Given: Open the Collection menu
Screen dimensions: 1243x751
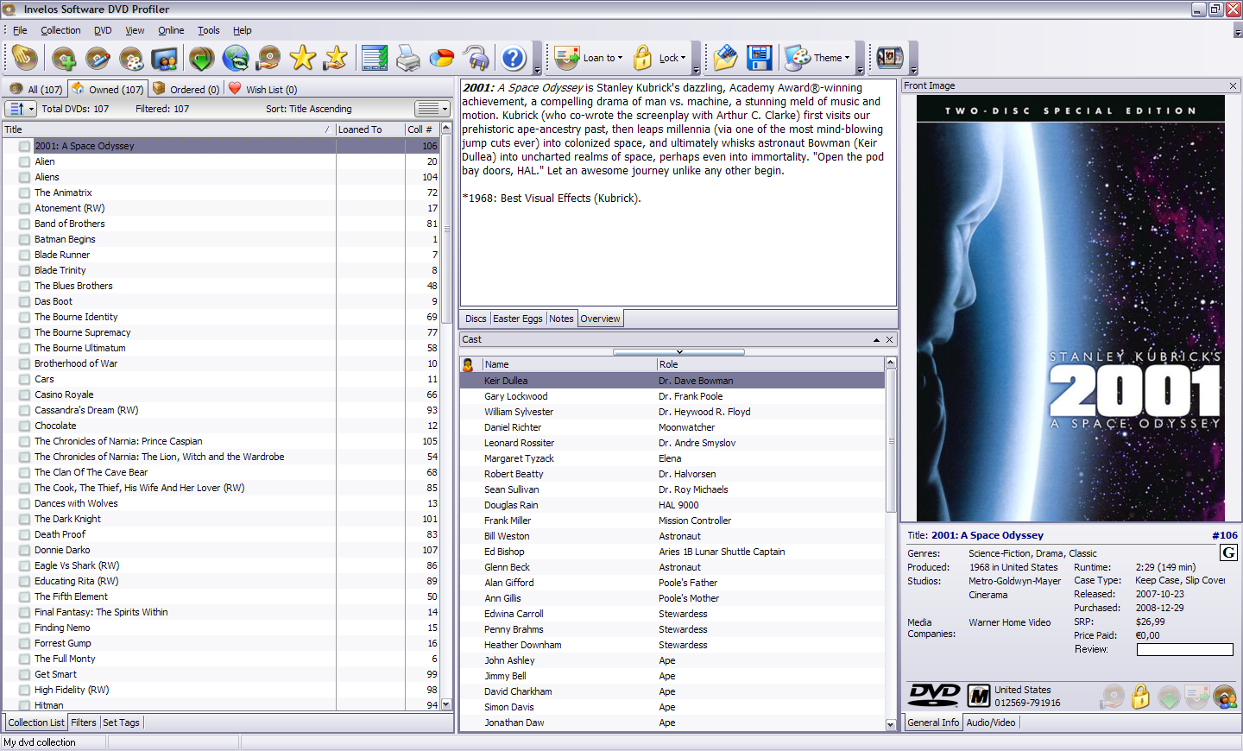Looking at the screenshot, I should [60, 30].
